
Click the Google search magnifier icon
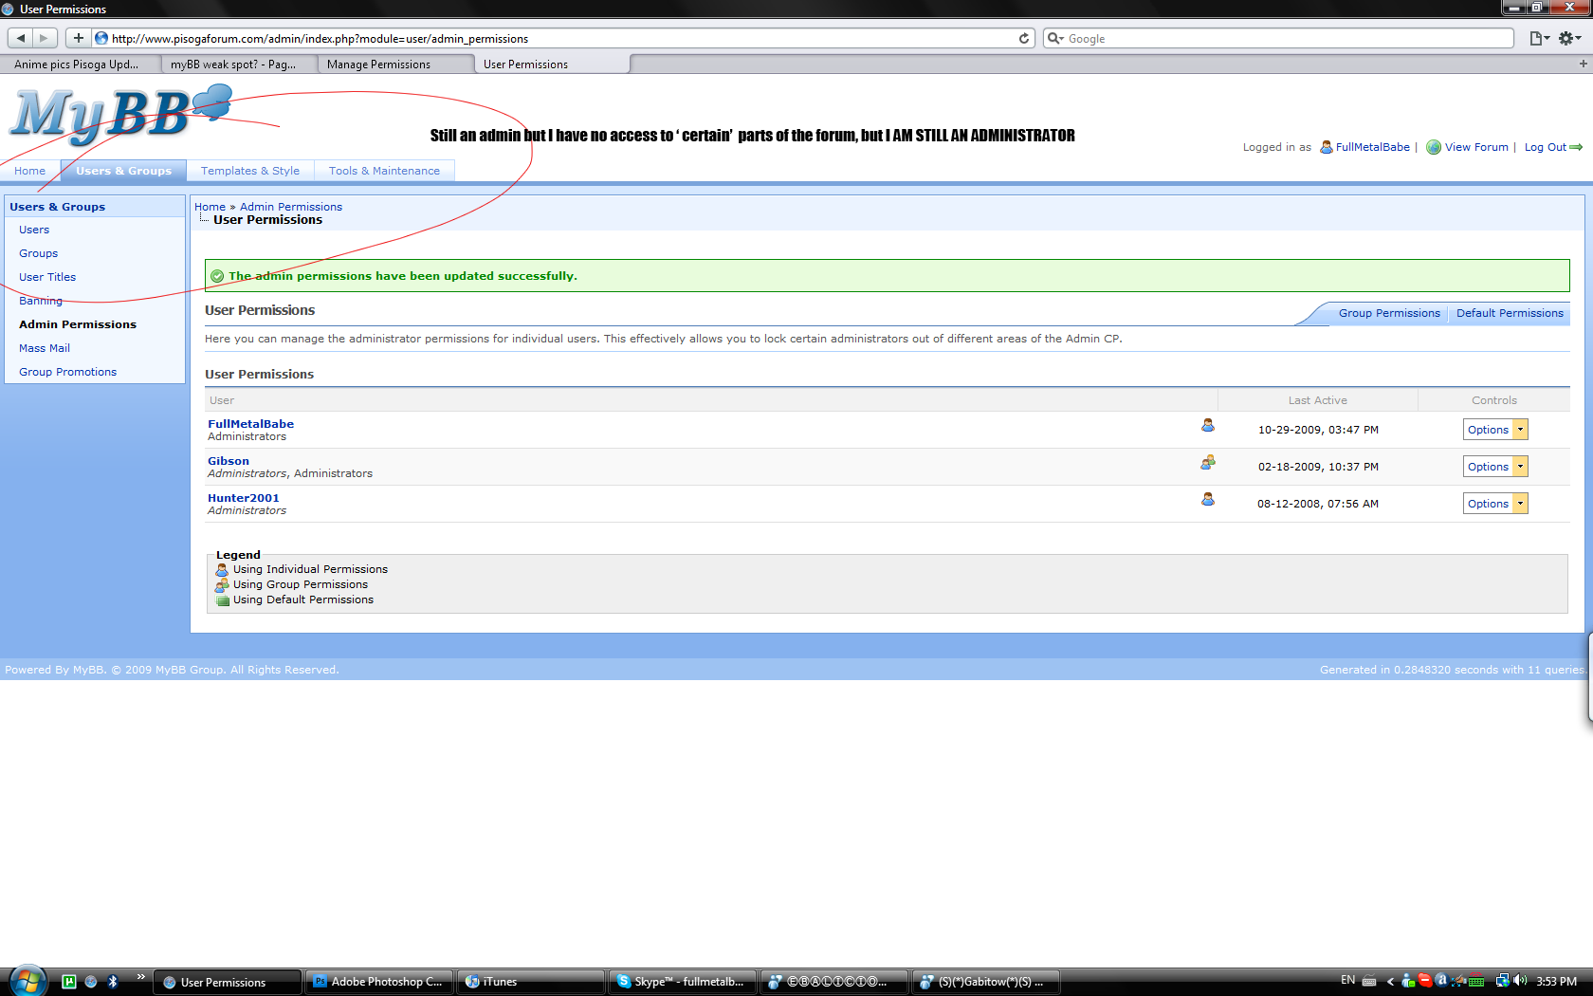coord(1054,38)
